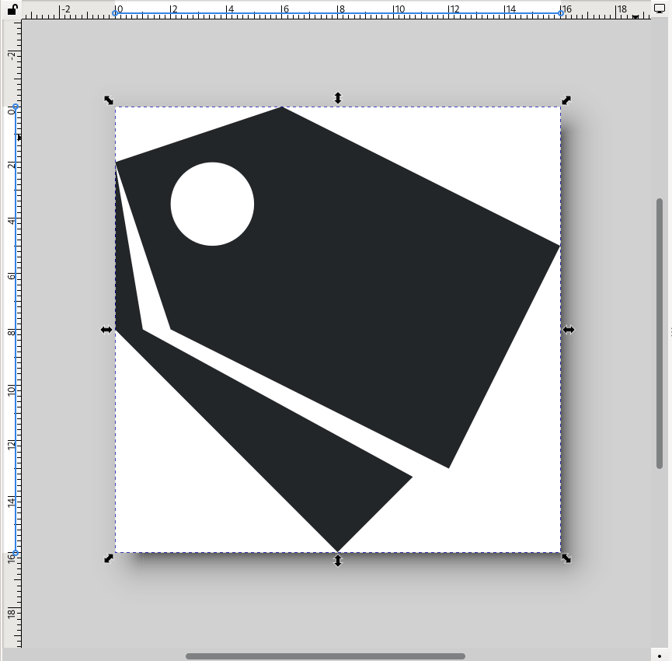Screen dimensions: 672x661
Task: Select the white circular hole in tag
Action: [x=212, y=204]
